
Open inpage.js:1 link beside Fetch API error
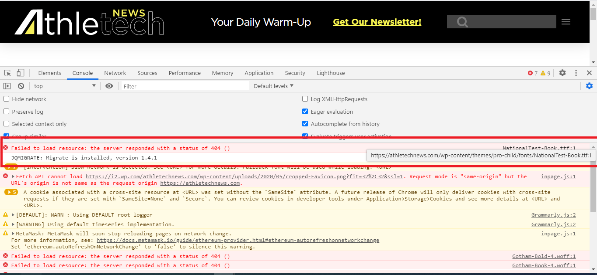[x=559, y=177]
